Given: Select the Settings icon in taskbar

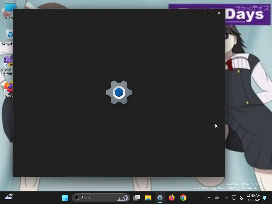Looking at the screenshot, I should (x=160, y=198).
